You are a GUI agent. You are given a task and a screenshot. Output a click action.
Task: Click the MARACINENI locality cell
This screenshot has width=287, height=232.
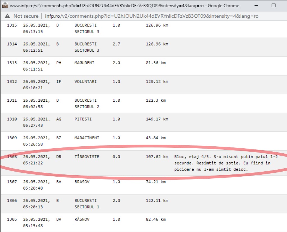coord(87,138)
